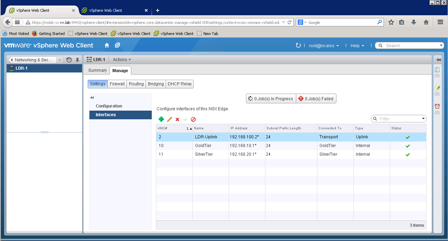Click the Filter input field

point(399,119)
